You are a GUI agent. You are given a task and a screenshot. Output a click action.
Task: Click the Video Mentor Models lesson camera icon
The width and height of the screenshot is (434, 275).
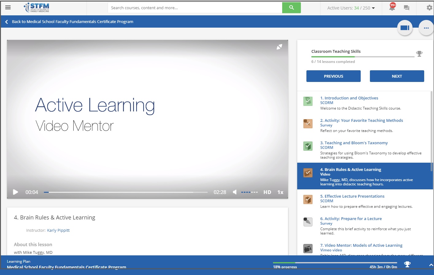[308, 248]
